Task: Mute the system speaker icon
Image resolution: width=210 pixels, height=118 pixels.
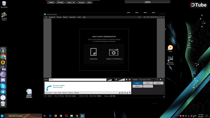Action: [126, 80]
